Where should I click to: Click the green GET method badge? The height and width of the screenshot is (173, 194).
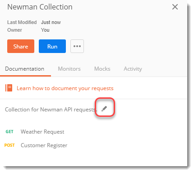[x=9, y=132]
